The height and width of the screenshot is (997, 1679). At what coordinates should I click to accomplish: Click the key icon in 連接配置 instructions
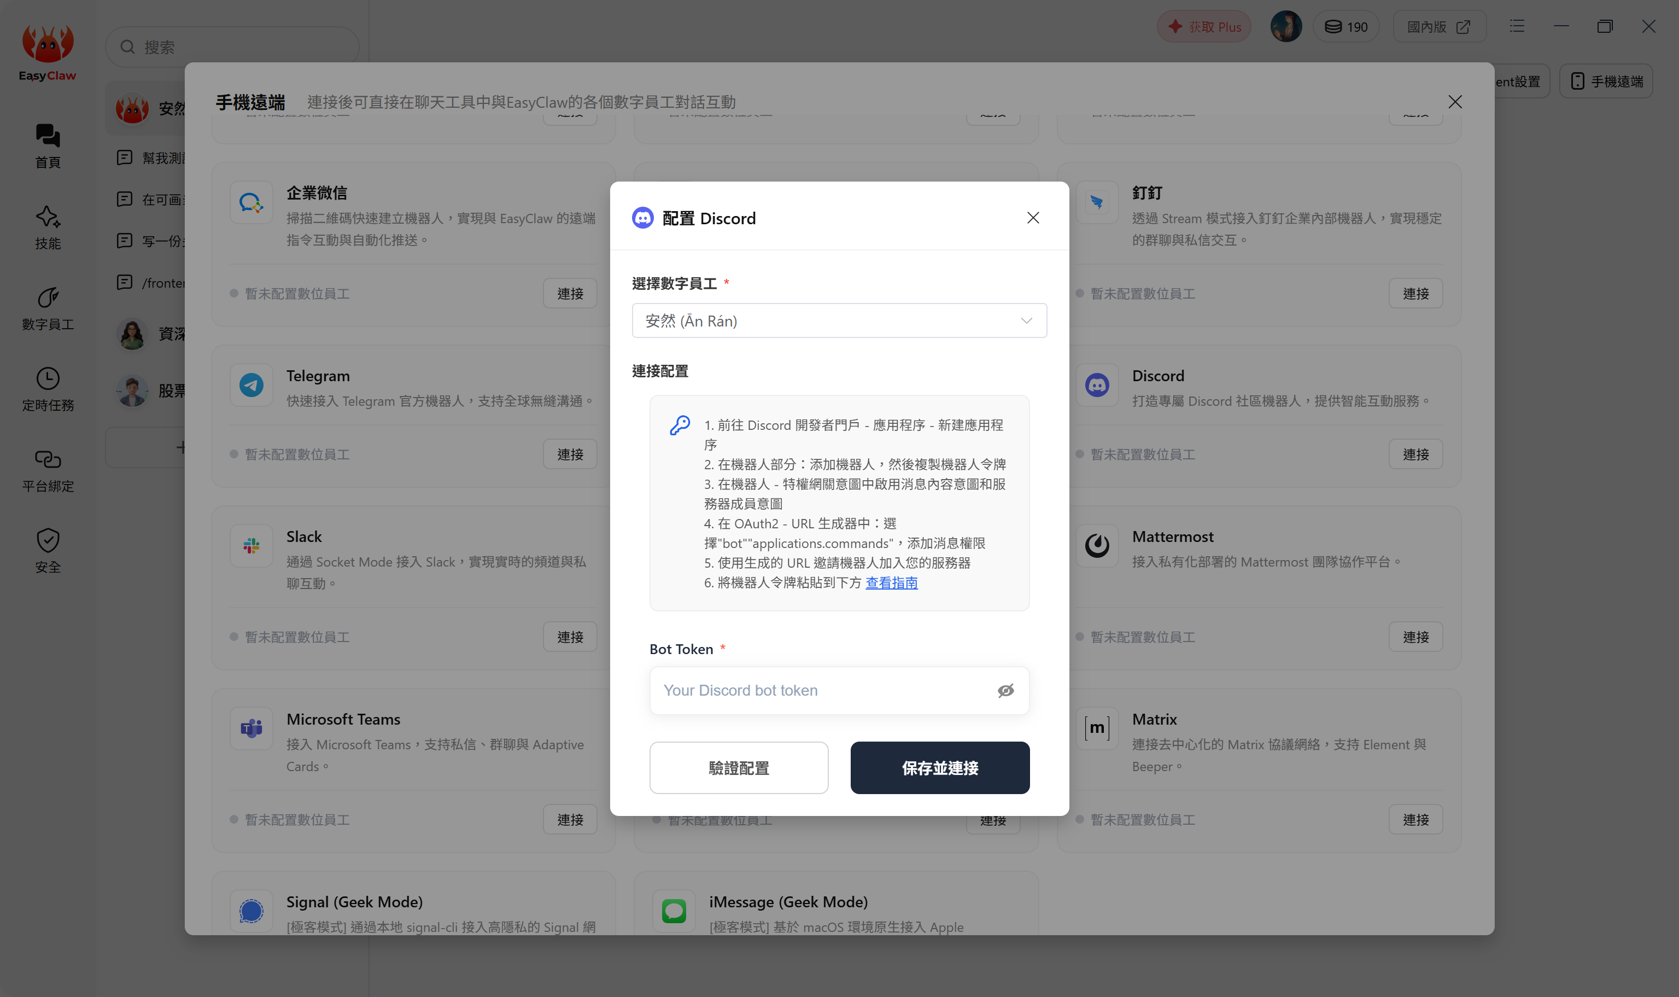[x=680, y=425]
